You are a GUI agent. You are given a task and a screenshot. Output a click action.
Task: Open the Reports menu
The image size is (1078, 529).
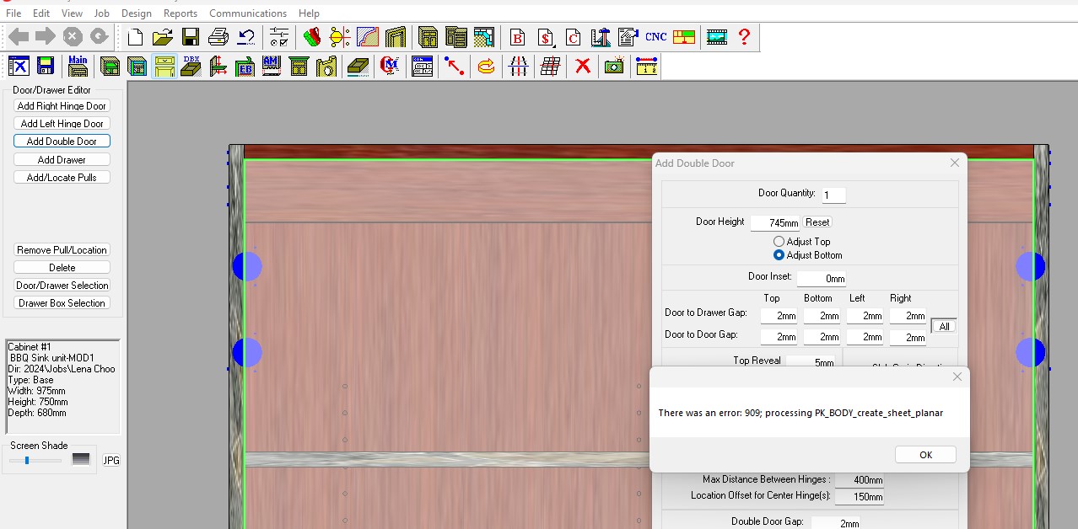click(180, 13)
